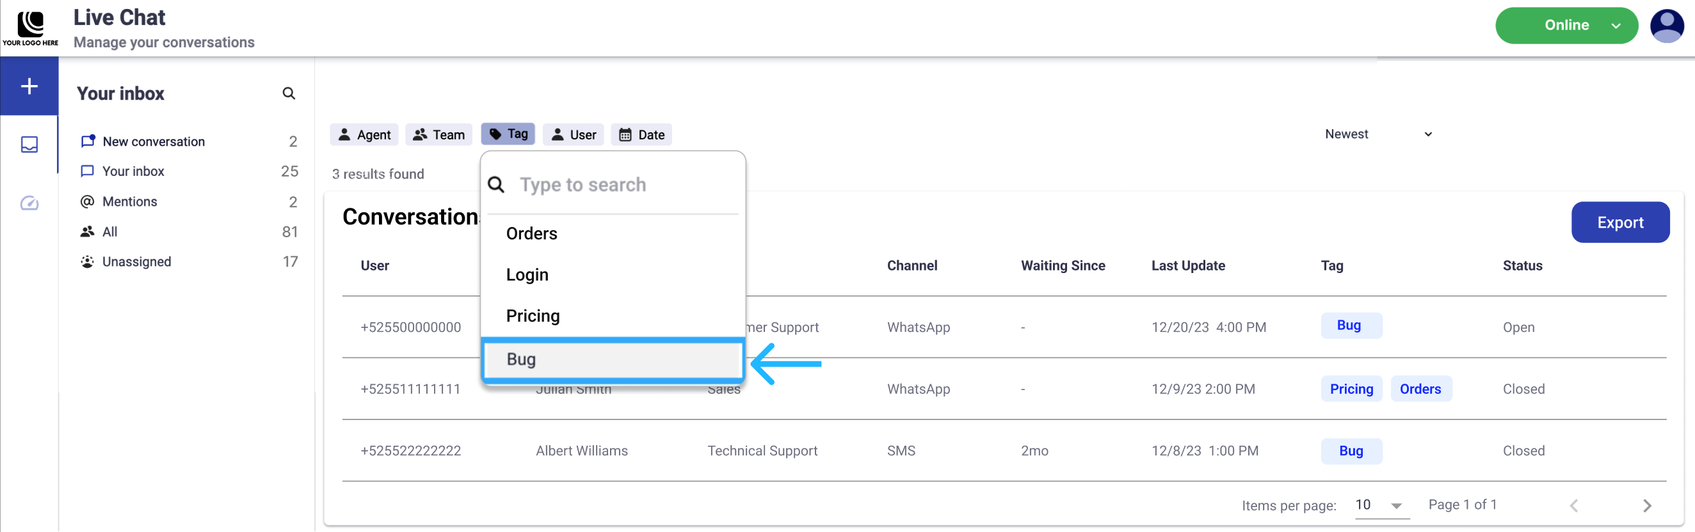Select Bug in the tag list

613,360
